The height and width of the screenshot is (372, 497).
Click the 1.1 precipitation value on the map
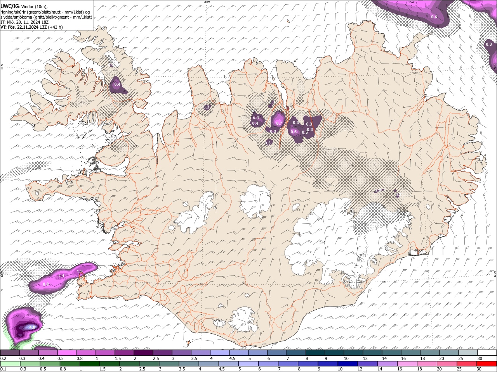pyautogui.click(x=61, y=276)
